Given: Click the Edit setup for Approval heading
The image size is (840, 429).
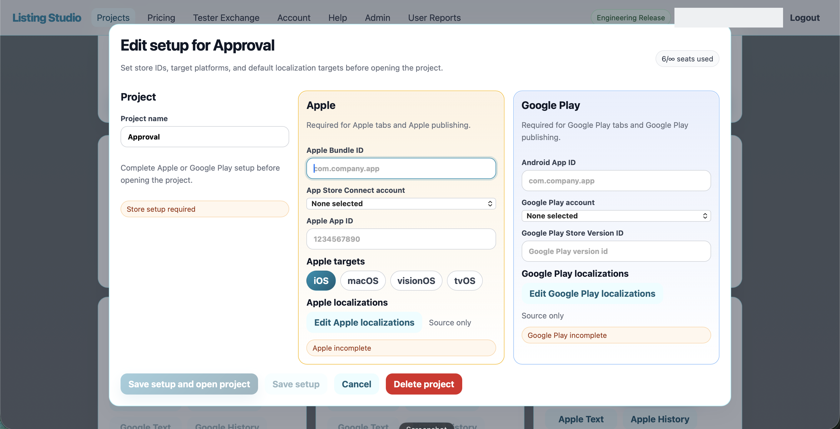Looking at the screenshot, I should (197, 45).
